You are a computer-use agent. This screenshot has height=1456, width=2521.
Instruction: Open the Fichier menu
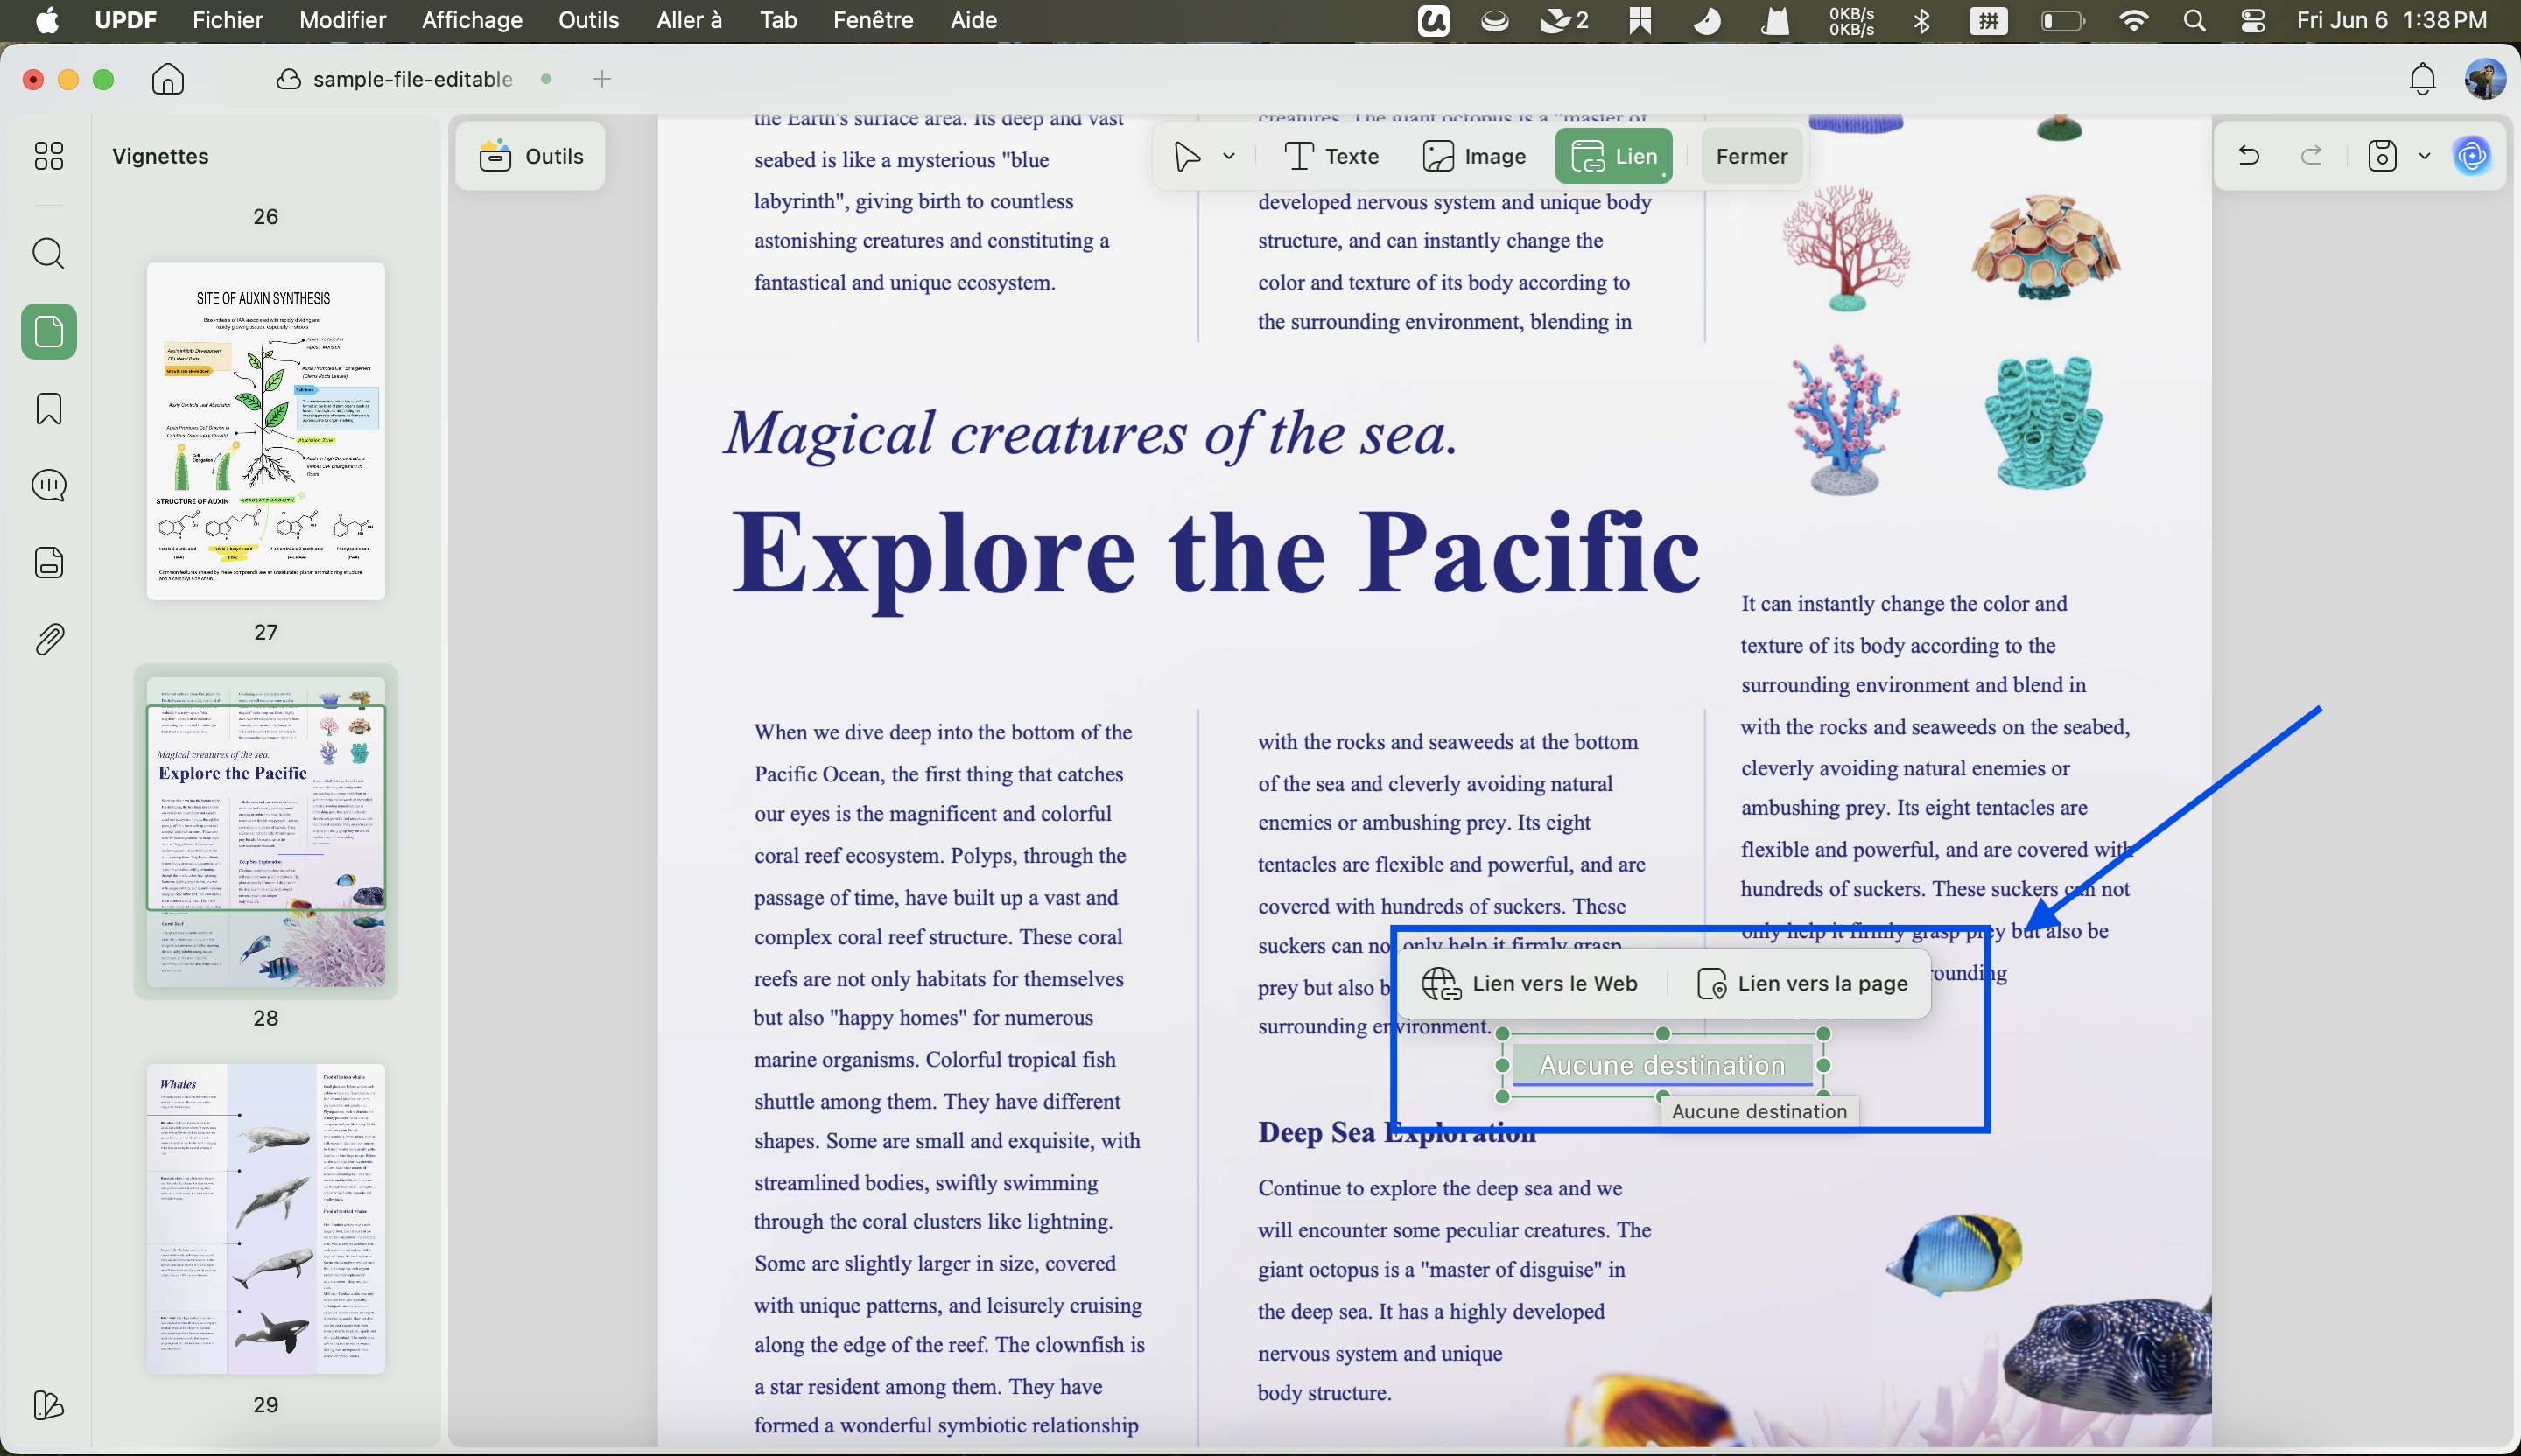pos(228,20)
